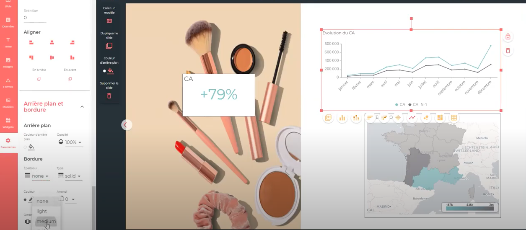Screen dimensions: 526x230
Task: Select medium in the thickness list
Action: click(x=46, y=221)
